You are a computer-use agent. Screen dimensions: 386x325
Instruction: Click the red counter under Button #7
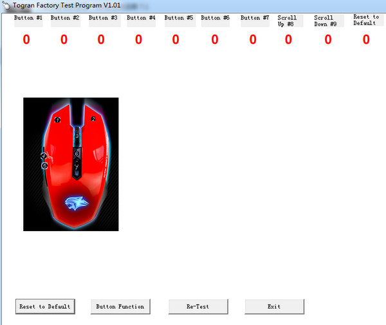(x=253, y=39)
